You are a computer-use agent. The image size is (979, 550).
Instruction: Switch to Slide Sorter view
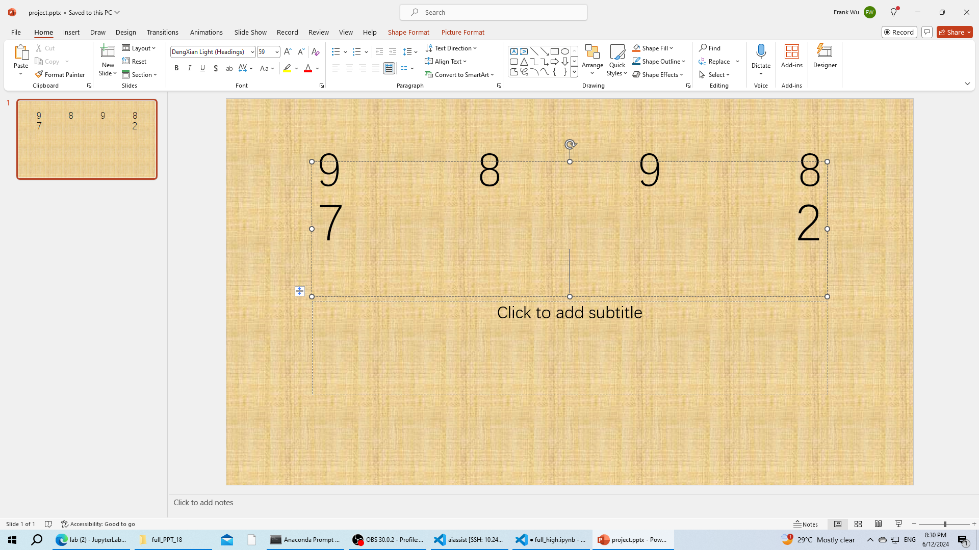pos(858,524)
